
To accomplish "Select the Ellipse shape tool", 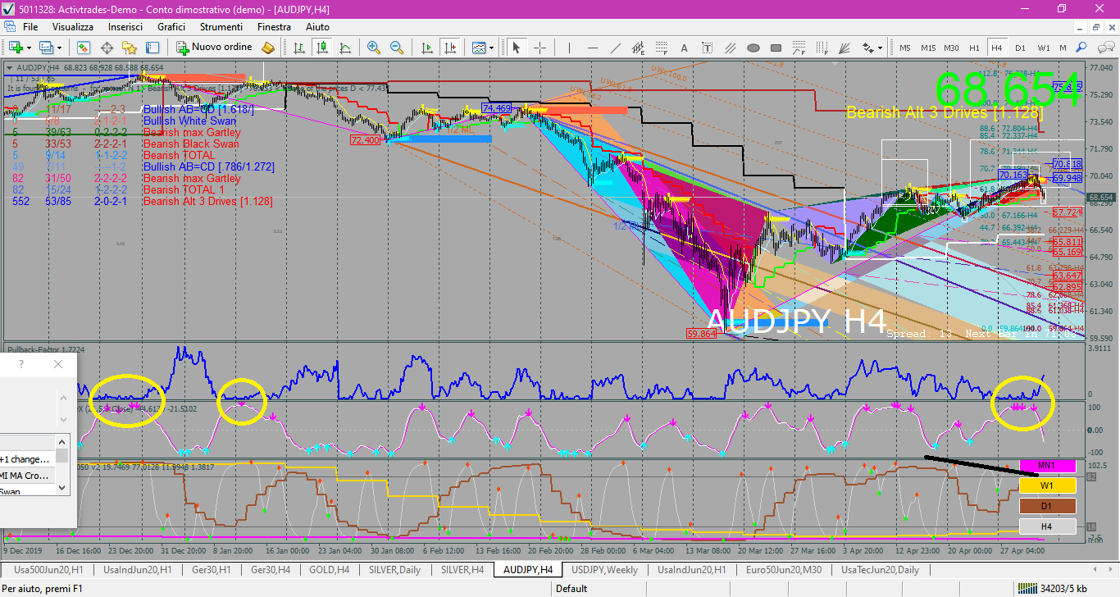I will coord(753,48).
